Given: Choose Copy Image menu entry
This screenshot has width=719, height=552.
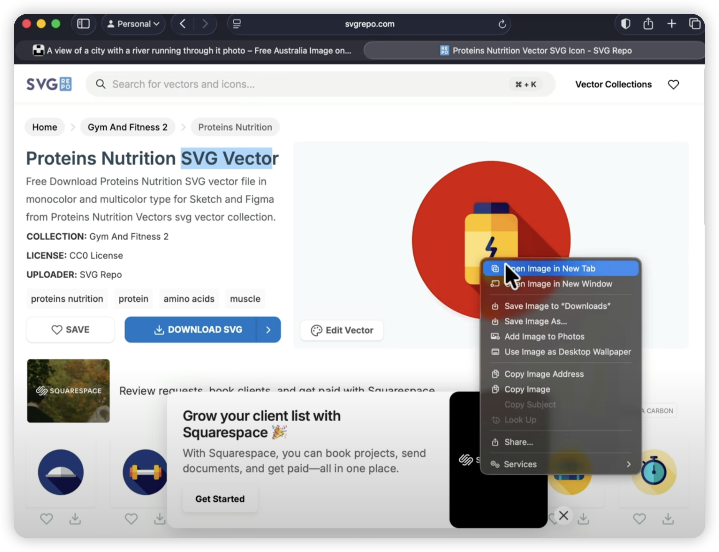Looking at the screenshot, I should coord(561,389).
